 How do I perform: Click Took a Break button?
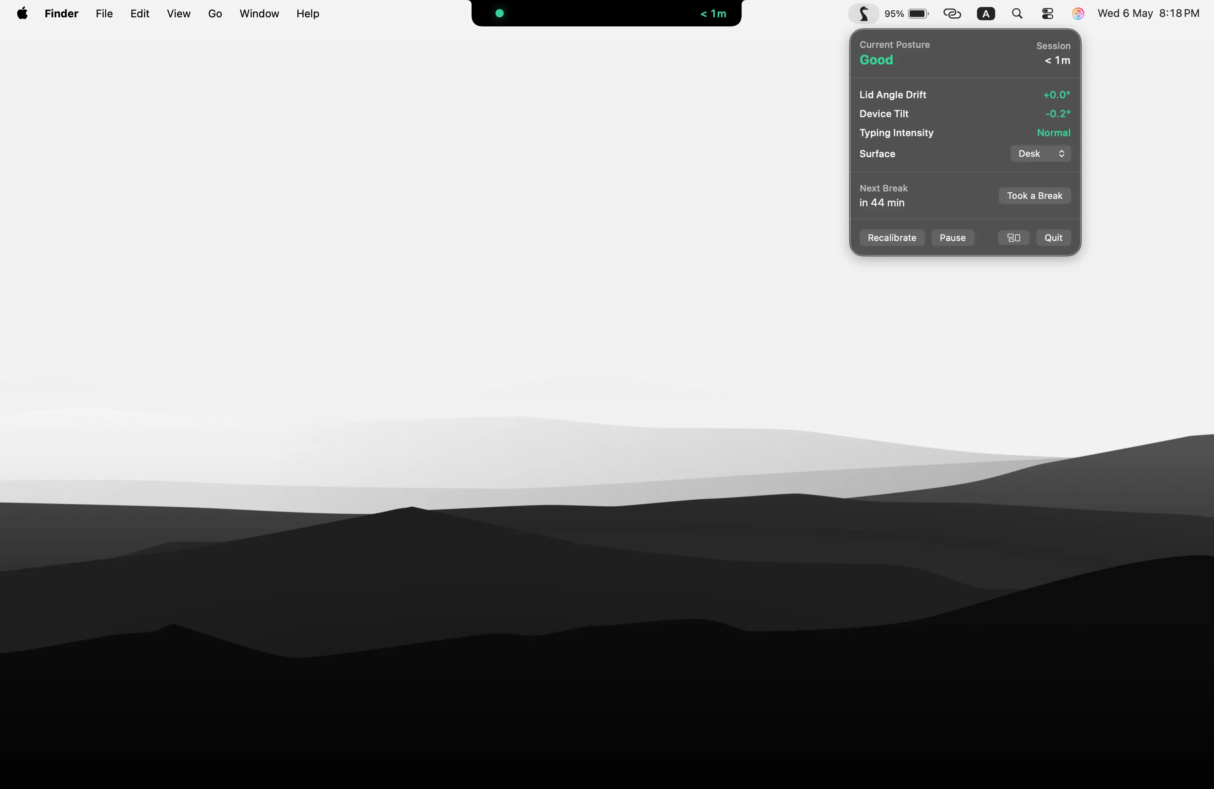(1034, 196)
